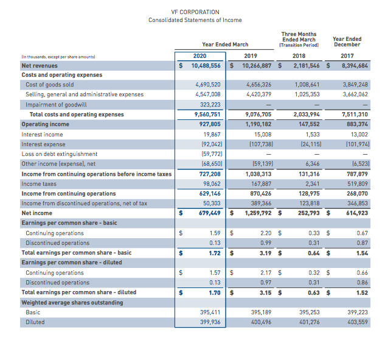Click 'Costs and operating expenses' heading
The width and height of the screenshot is (385, 352).
62,75
